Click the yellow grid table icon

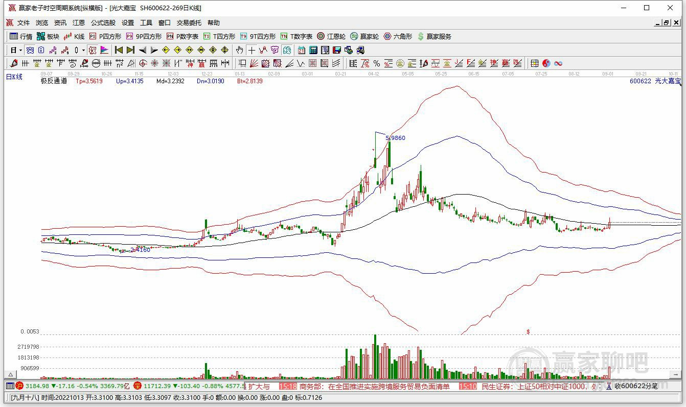tap(534, 63)
